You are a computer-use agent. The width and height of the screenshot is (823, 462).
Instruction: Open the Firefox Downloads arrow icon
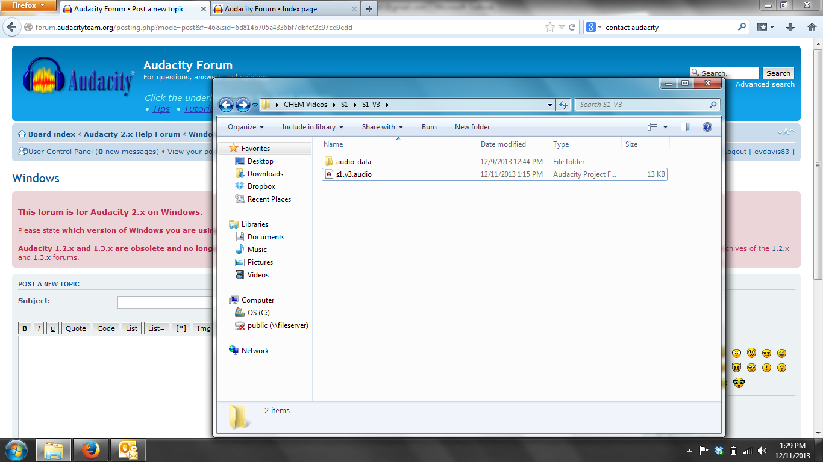(x=790, y=28)
